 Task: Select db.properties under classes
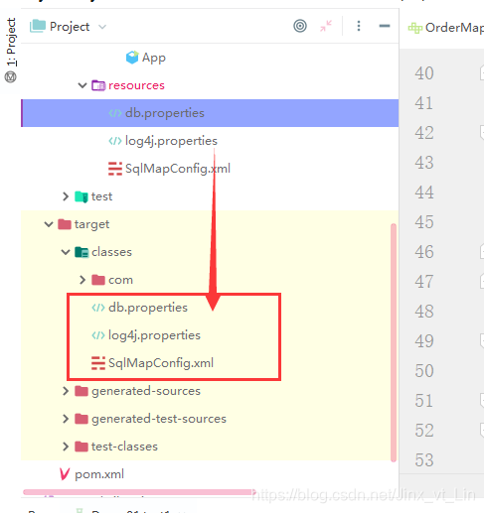(148, 308)
